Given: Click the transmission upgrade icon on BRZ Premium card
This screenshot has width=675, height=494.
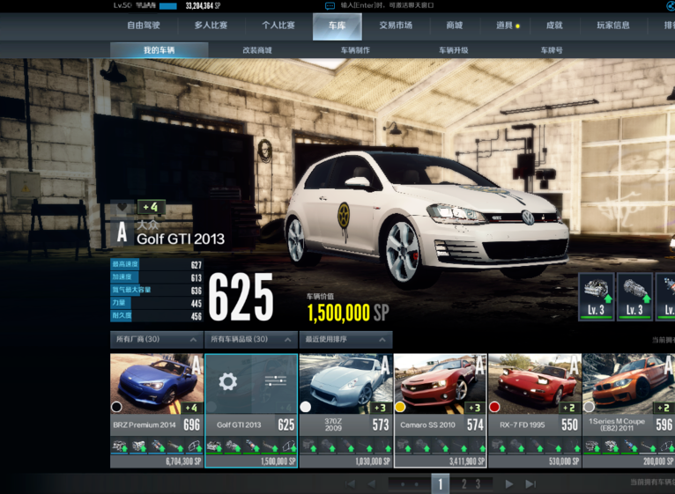Looking at the screenshot, I should (138, 446).
